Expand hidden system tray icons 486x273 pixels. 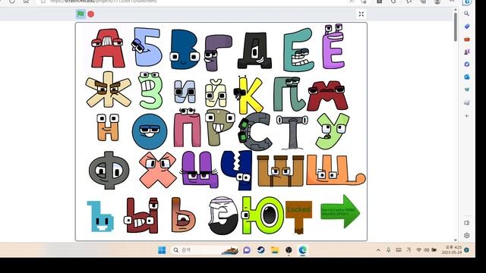tap(378, 250)
